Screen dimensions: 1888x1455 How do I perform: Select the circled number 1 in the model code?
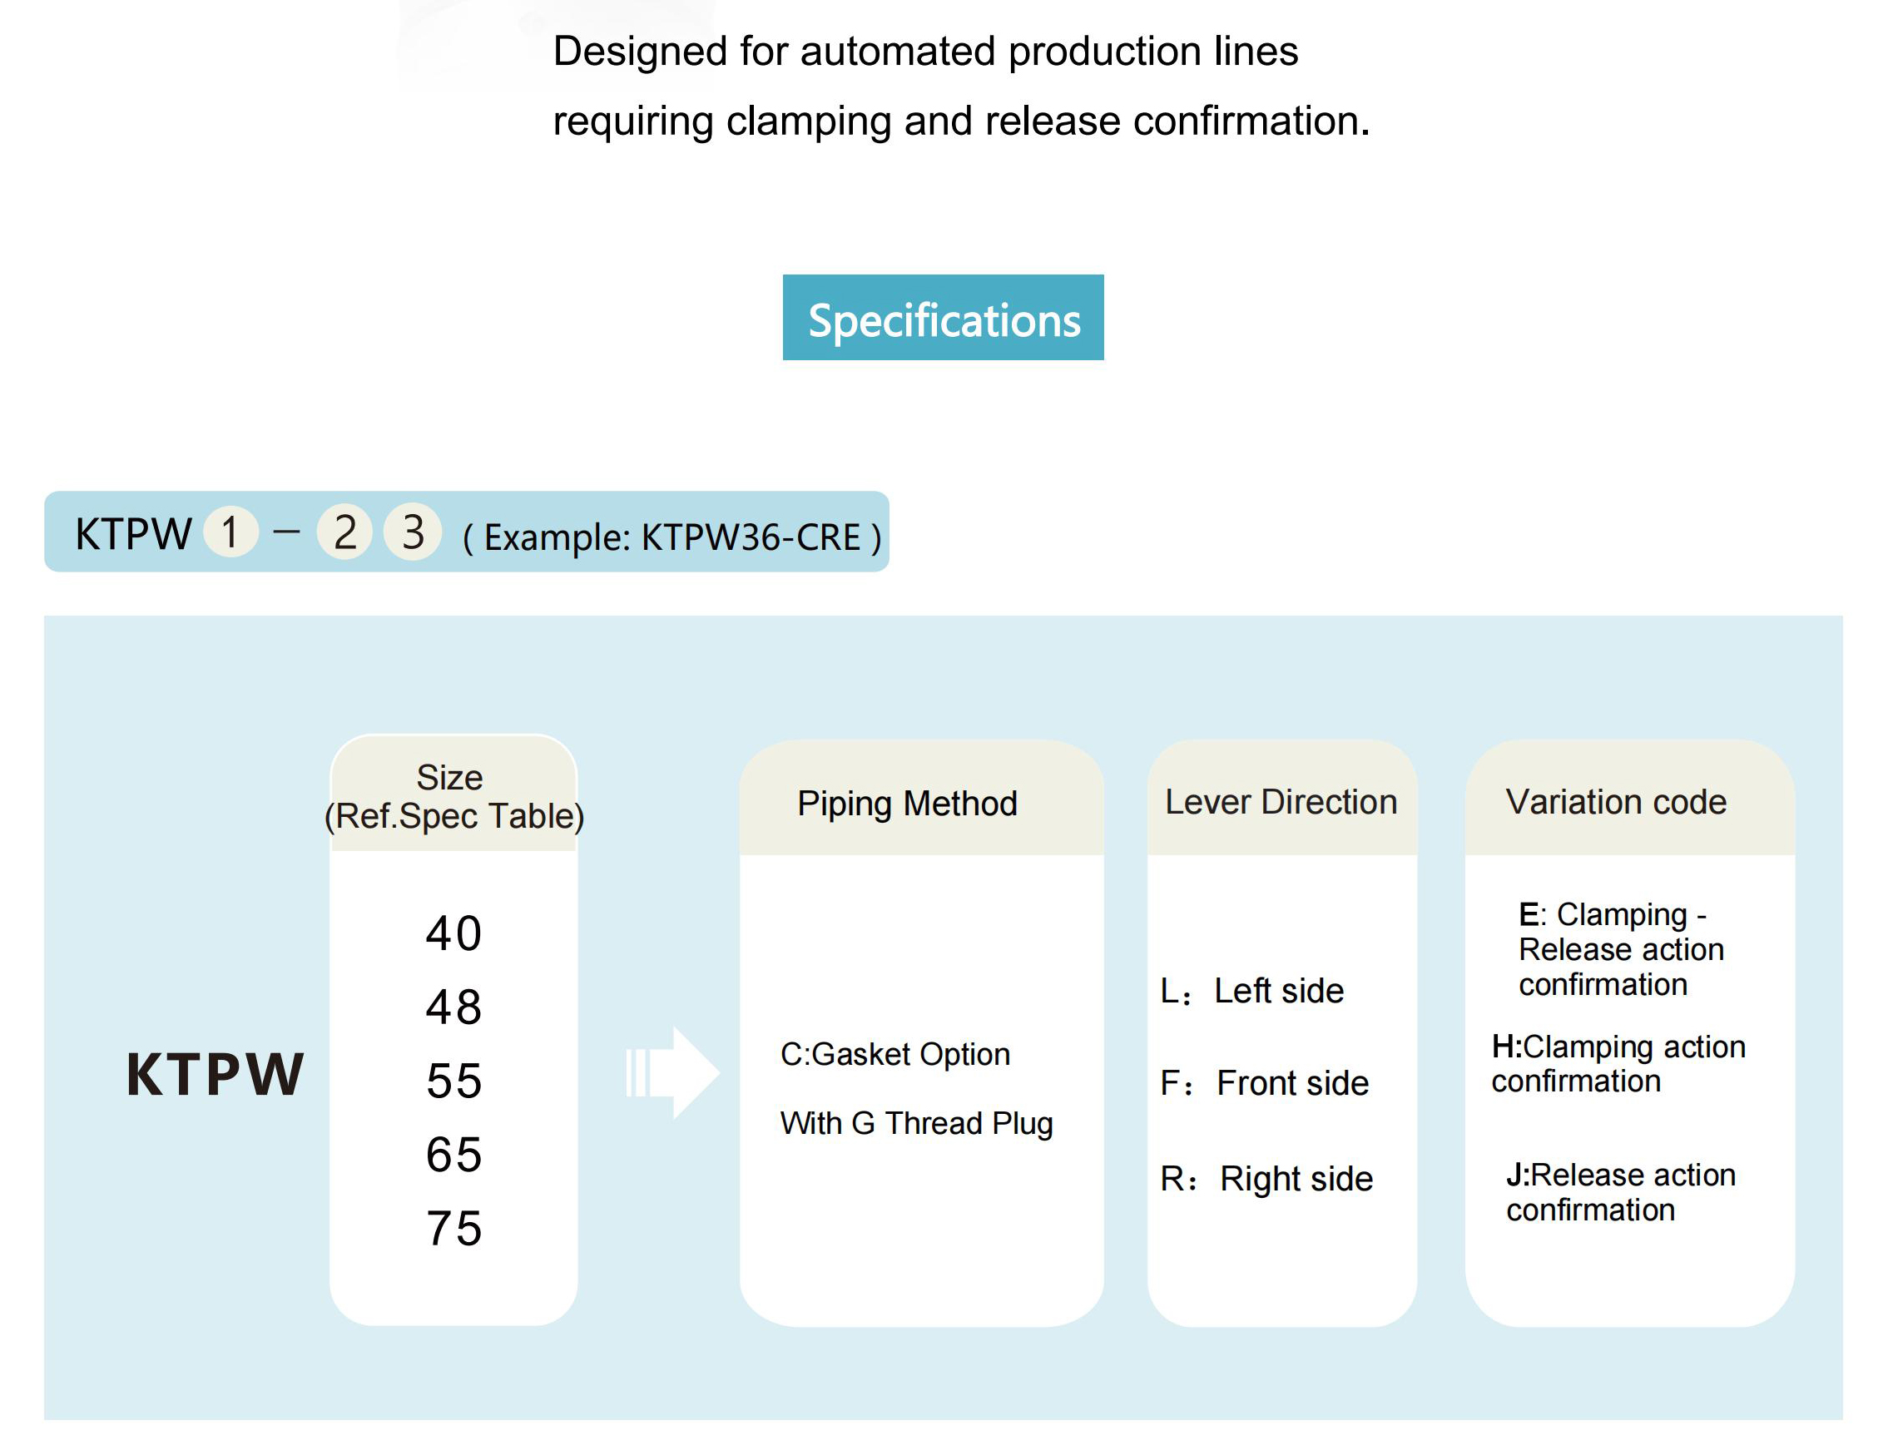pos(230,532)
